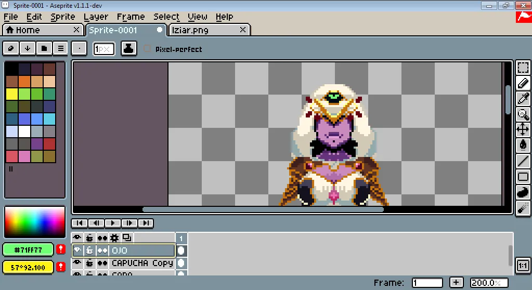Jump to the last frame
The height and width of the screenshot is (290, 532).
pyautogui.click(x=146, y=223)
